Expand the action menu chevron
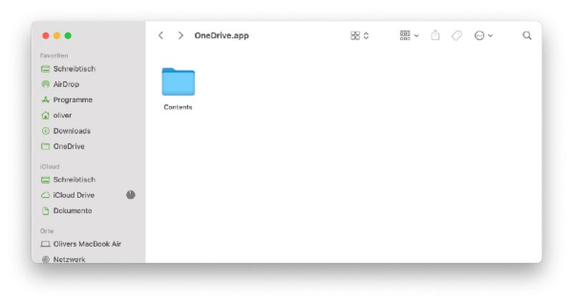 [x=491, y=36]
